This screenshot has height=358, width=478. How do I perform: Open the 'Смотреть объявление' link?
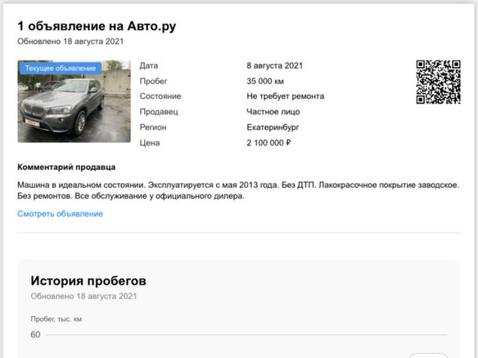tap(60, 213)
